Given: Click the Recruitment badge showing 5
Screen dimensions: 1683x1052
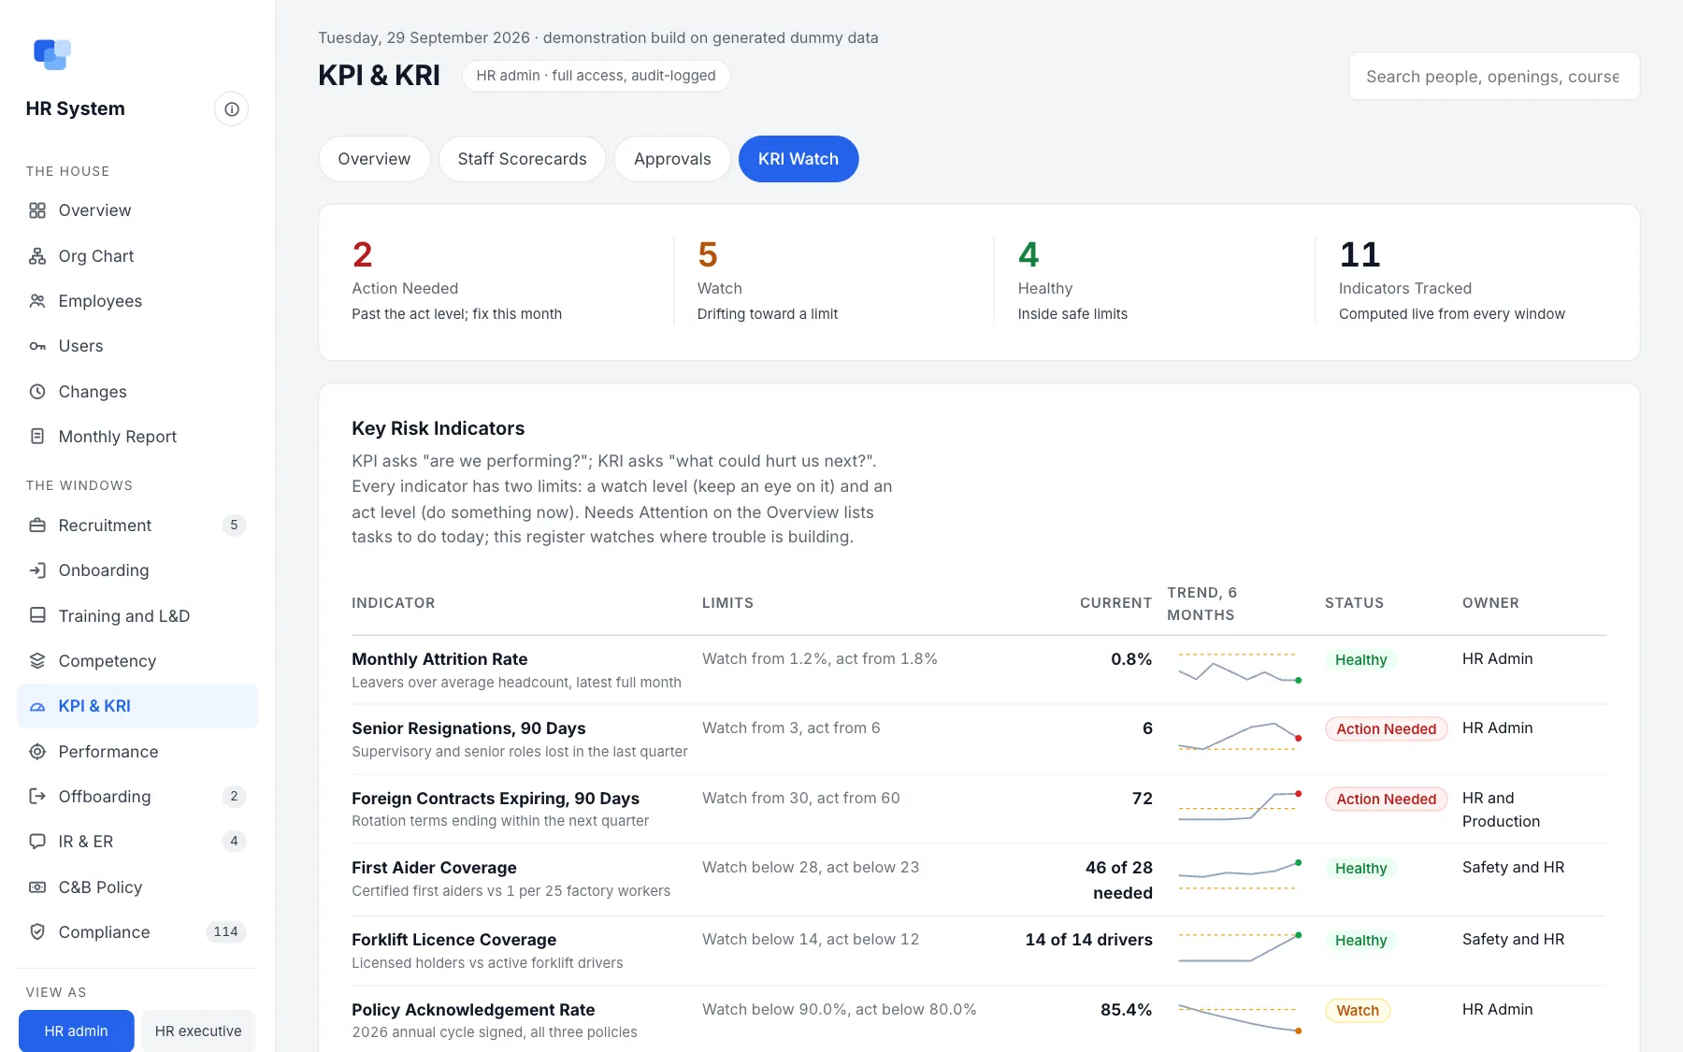Looking at the screenshot, I should coord(234,526).
